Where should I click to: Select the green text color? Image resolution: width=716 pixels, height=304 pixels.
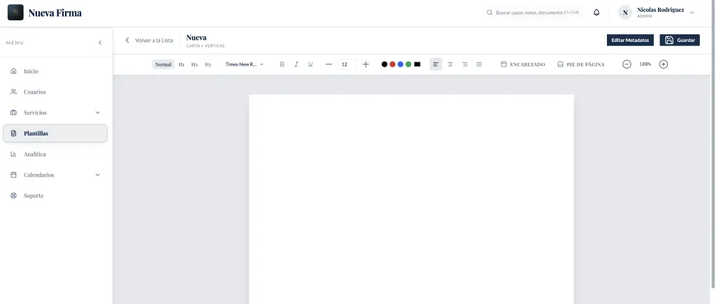408,64
